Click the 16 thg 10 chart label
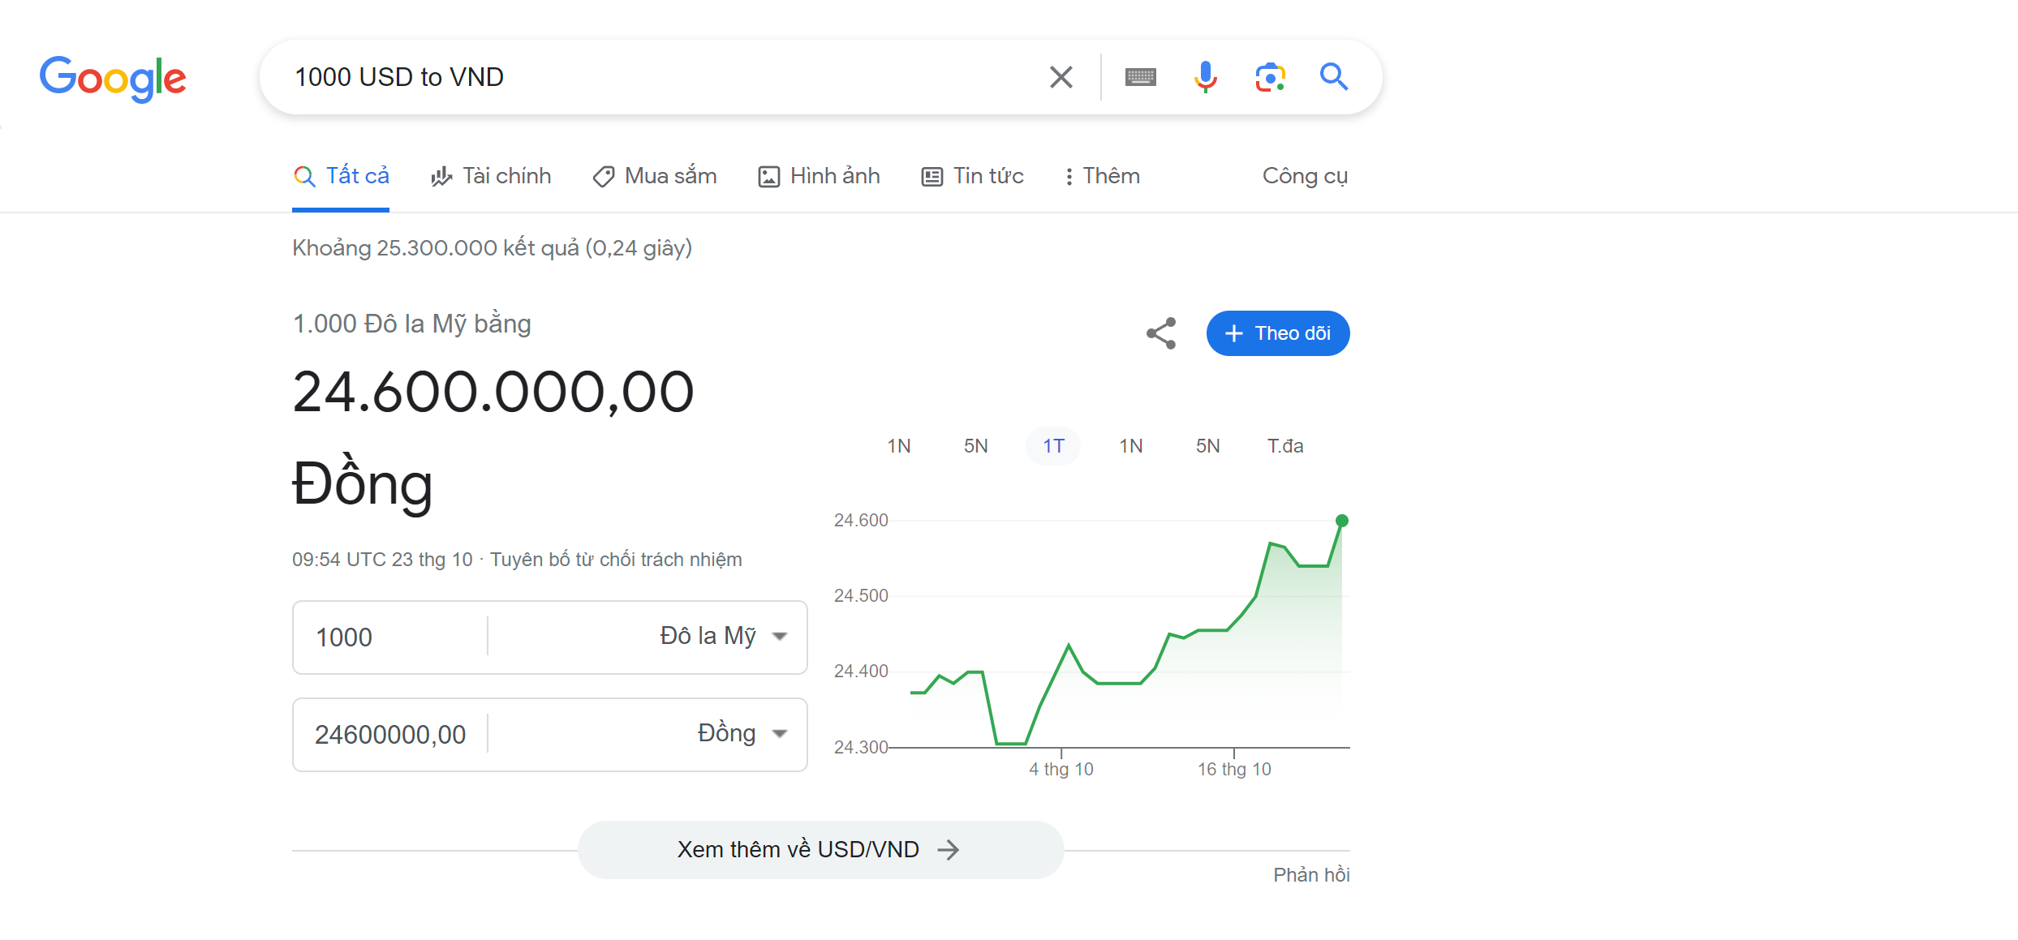Image resolution: width=2018 pixels, height=940 pixels. pyautogui.click(x=1234, y=769)
